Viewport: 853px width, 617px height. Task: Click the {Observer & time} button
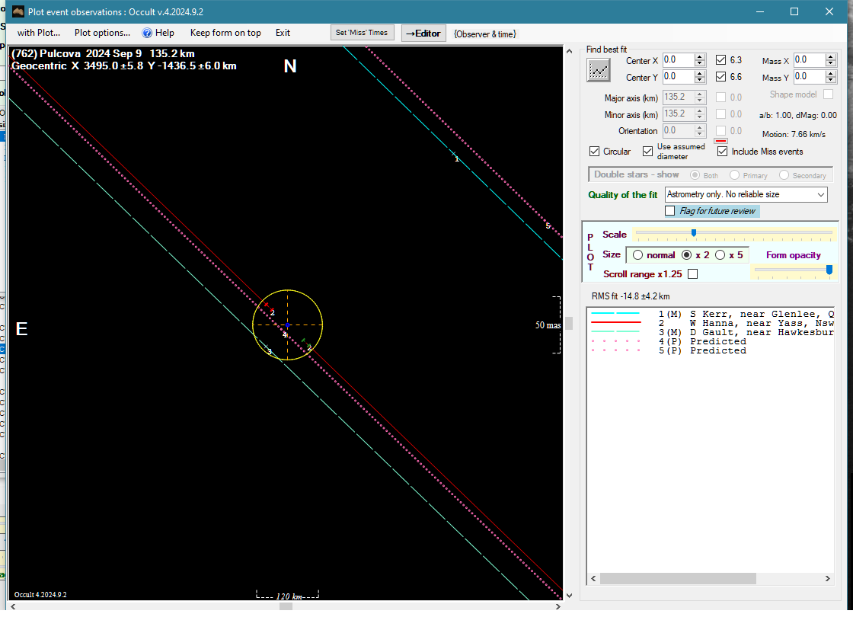[x=484, y=34]
